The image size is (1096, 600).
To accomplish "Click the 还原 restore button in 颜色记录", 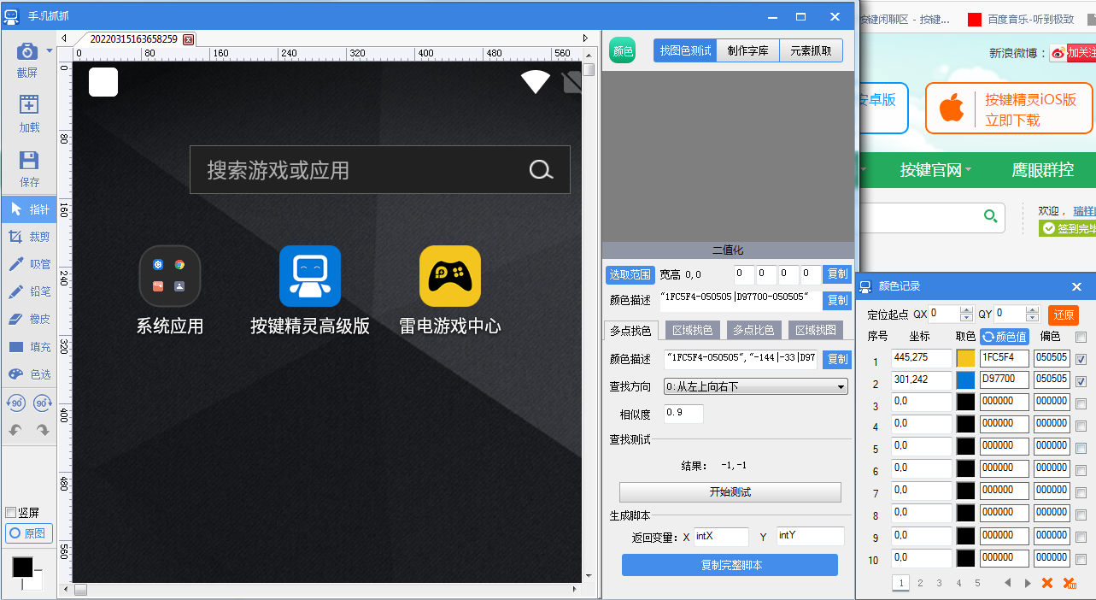I will (x=1064, y=315).
